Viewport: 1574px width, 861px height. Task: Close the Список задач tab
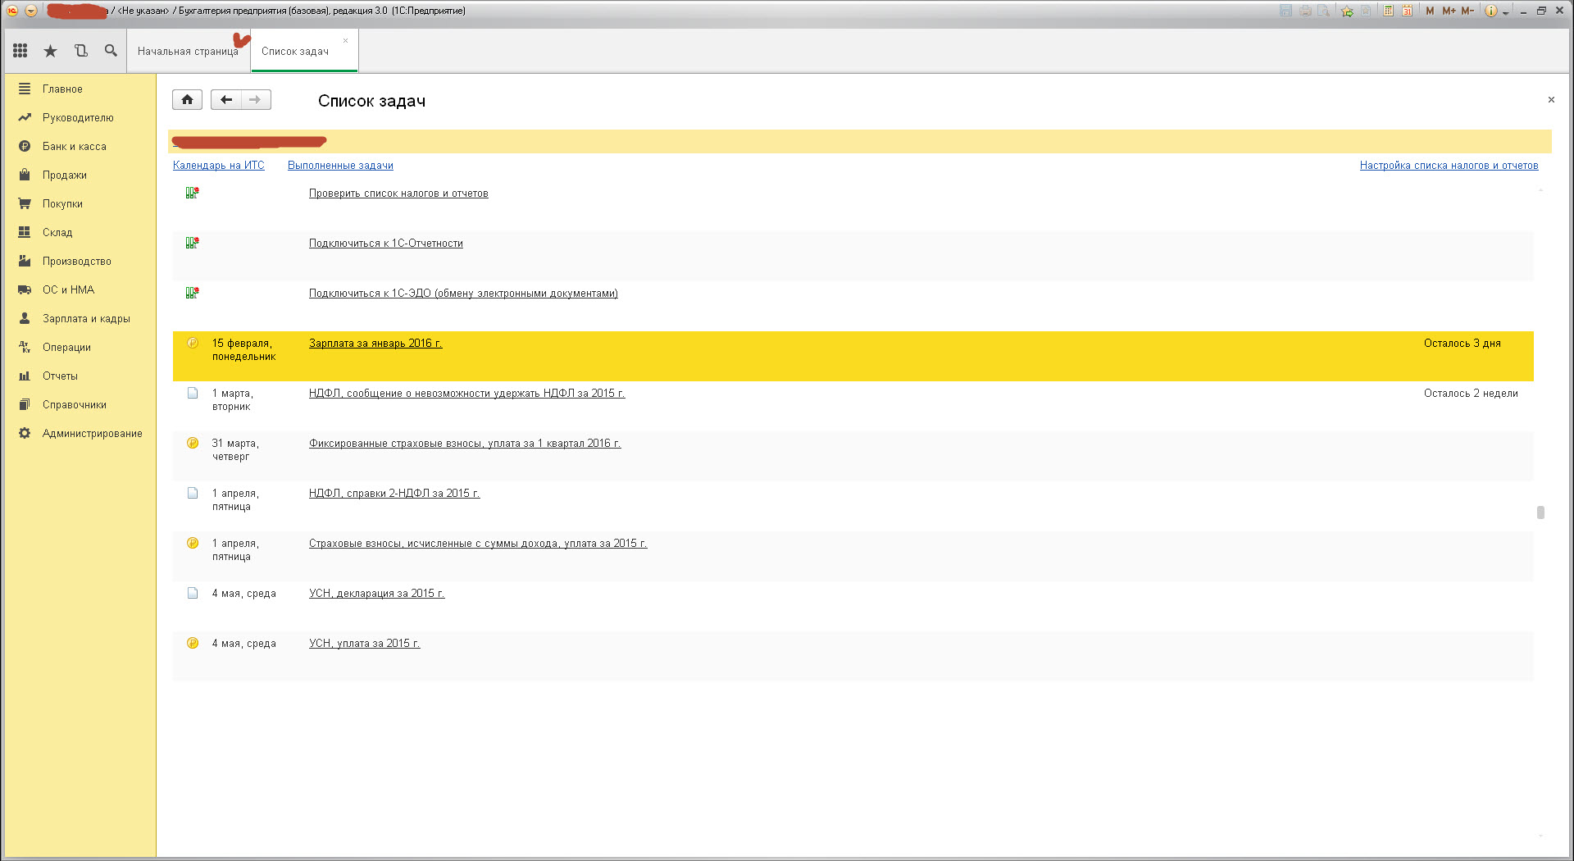tap(345, 40)
